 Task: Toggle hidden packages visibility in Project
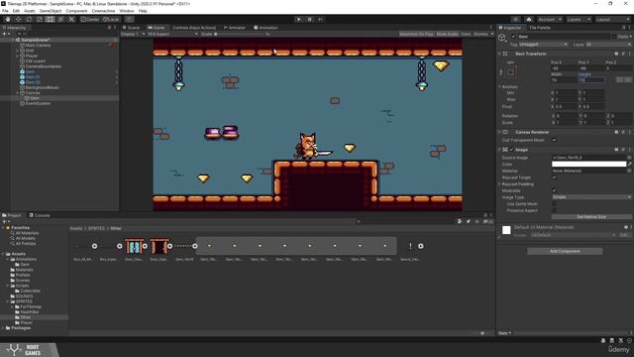(488, 221)
